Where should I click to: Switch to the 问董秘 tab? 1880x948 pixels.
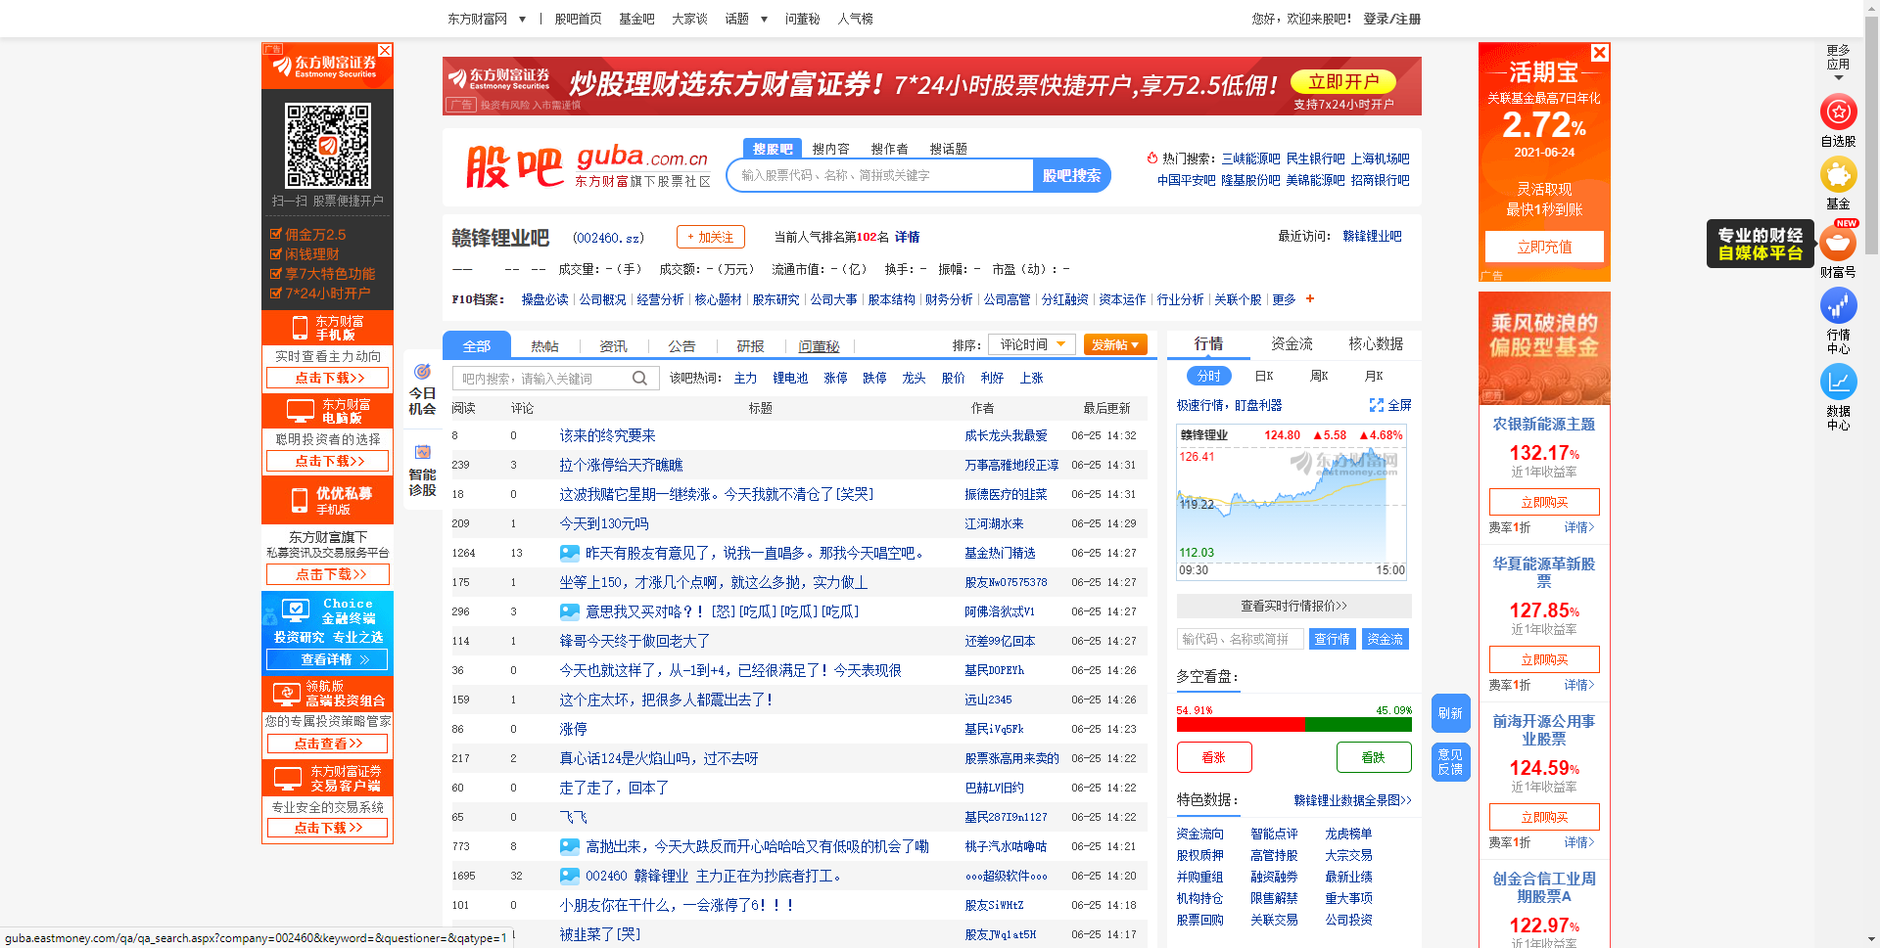coord(819,346)
